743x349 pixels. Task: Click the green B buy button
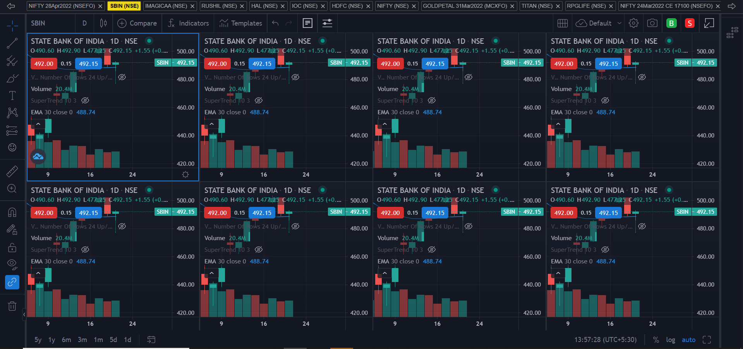point(671,23)
